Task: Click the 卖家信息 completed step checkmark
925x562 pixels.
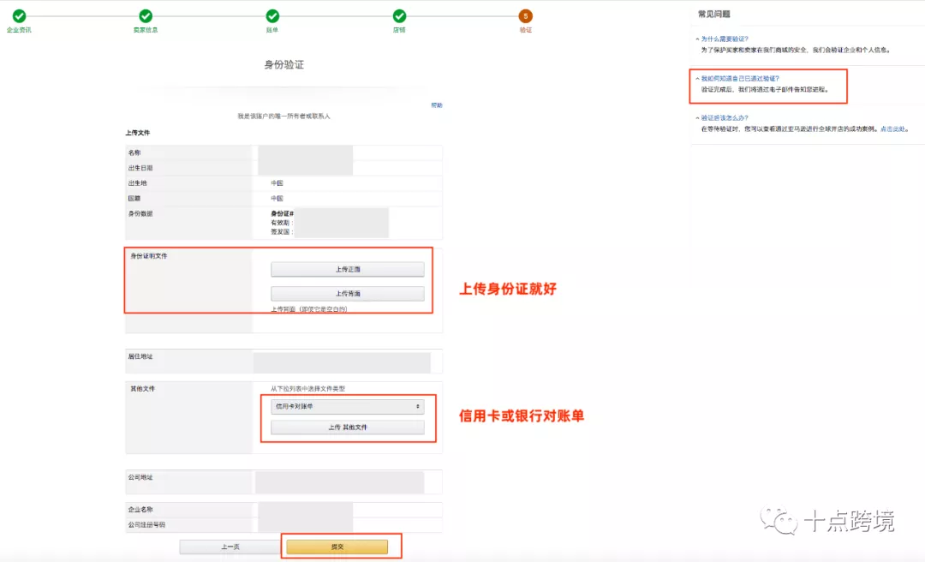Action: (146, 16)
